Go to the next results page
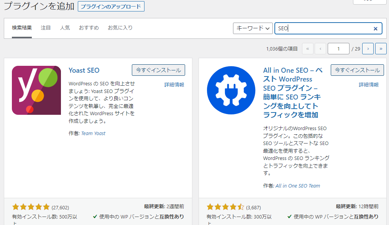389x225 pixels. tap(368, 49)
